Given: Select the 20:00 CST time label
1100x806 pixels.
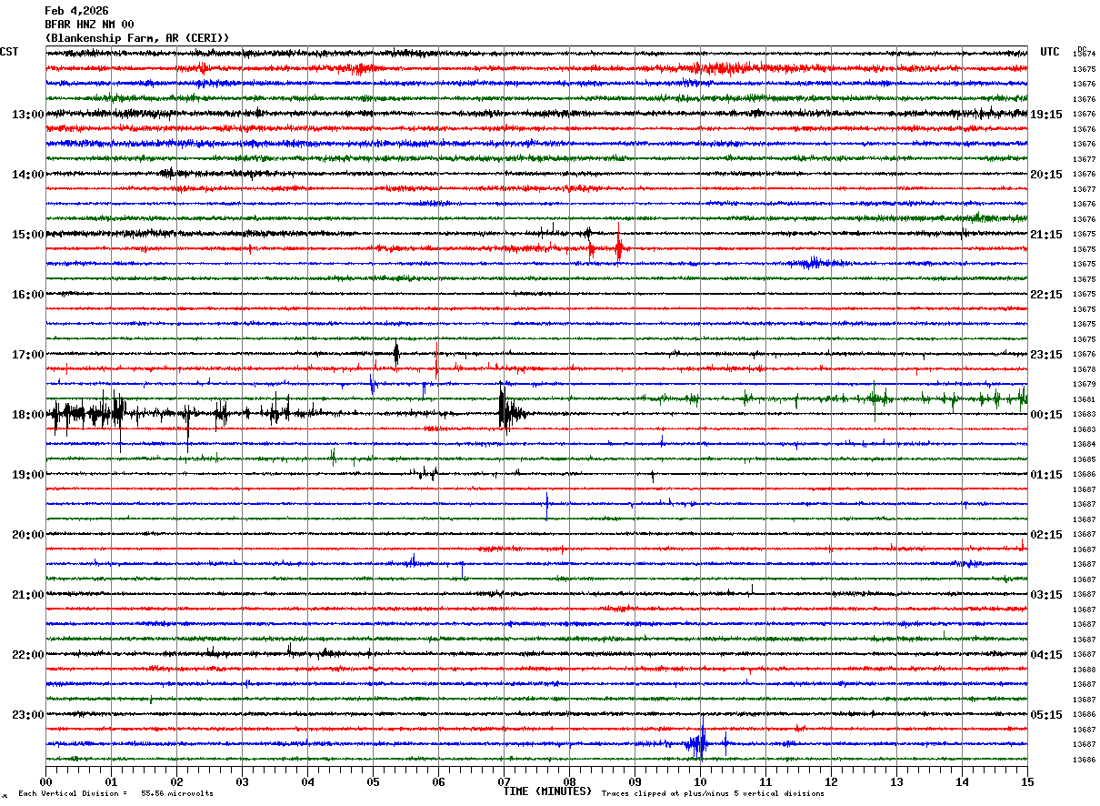Looking at the screenshot, I should pyautogui.click(x=28, y=535).
